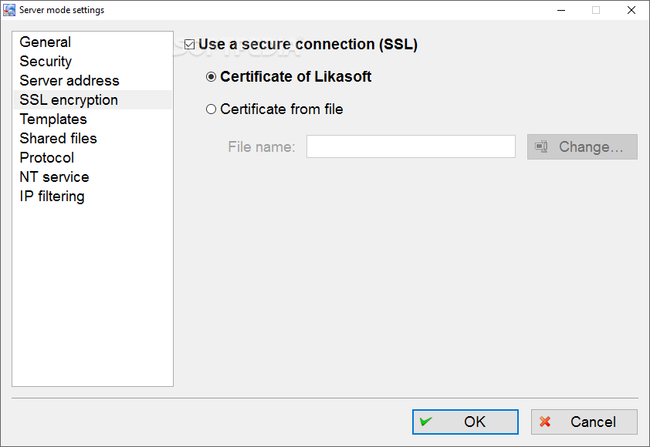Viewport: 650px width, 447px height.
Task: Open the Templates section
Action: click(53, 119)
